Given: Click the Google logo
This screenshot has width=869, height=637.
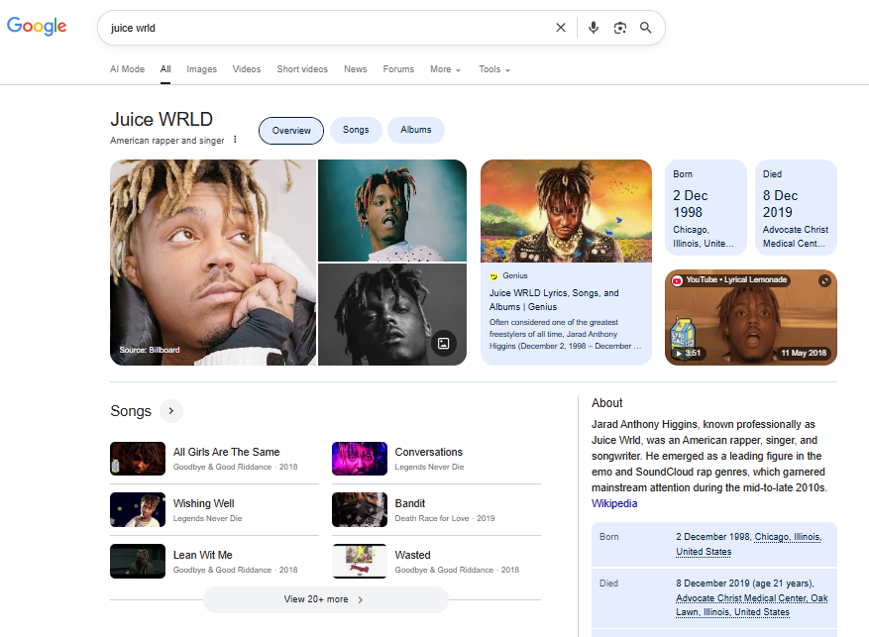Looking at the screenshot, I should pos(37,26).
